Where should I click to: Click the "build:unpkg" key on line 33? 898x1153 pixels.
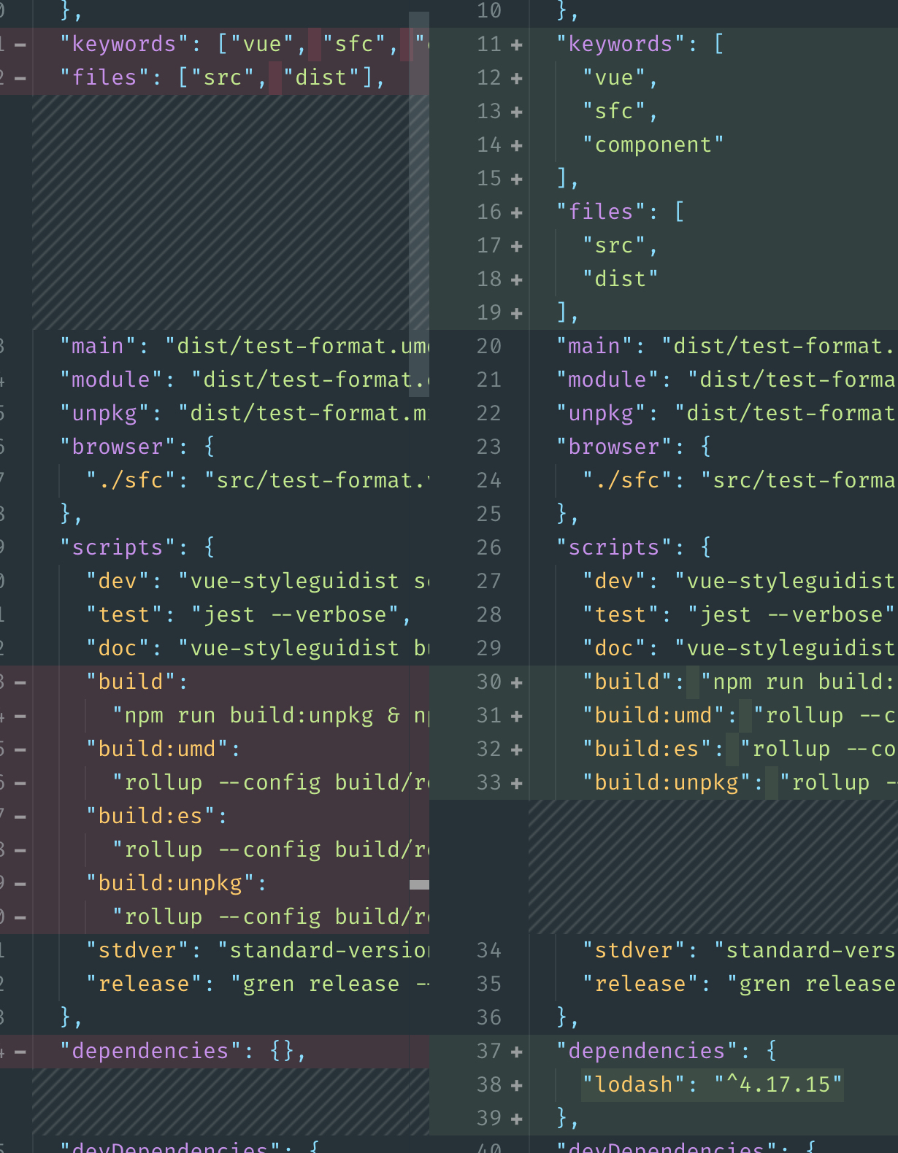[x=667, y=782]
